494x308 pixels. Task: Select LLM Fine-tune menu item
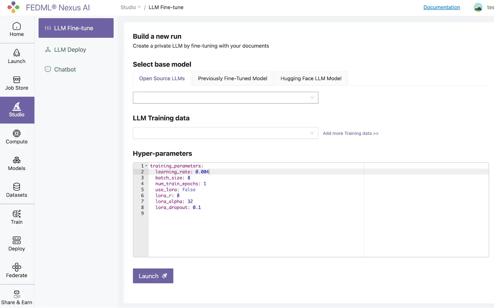(76, 28)
